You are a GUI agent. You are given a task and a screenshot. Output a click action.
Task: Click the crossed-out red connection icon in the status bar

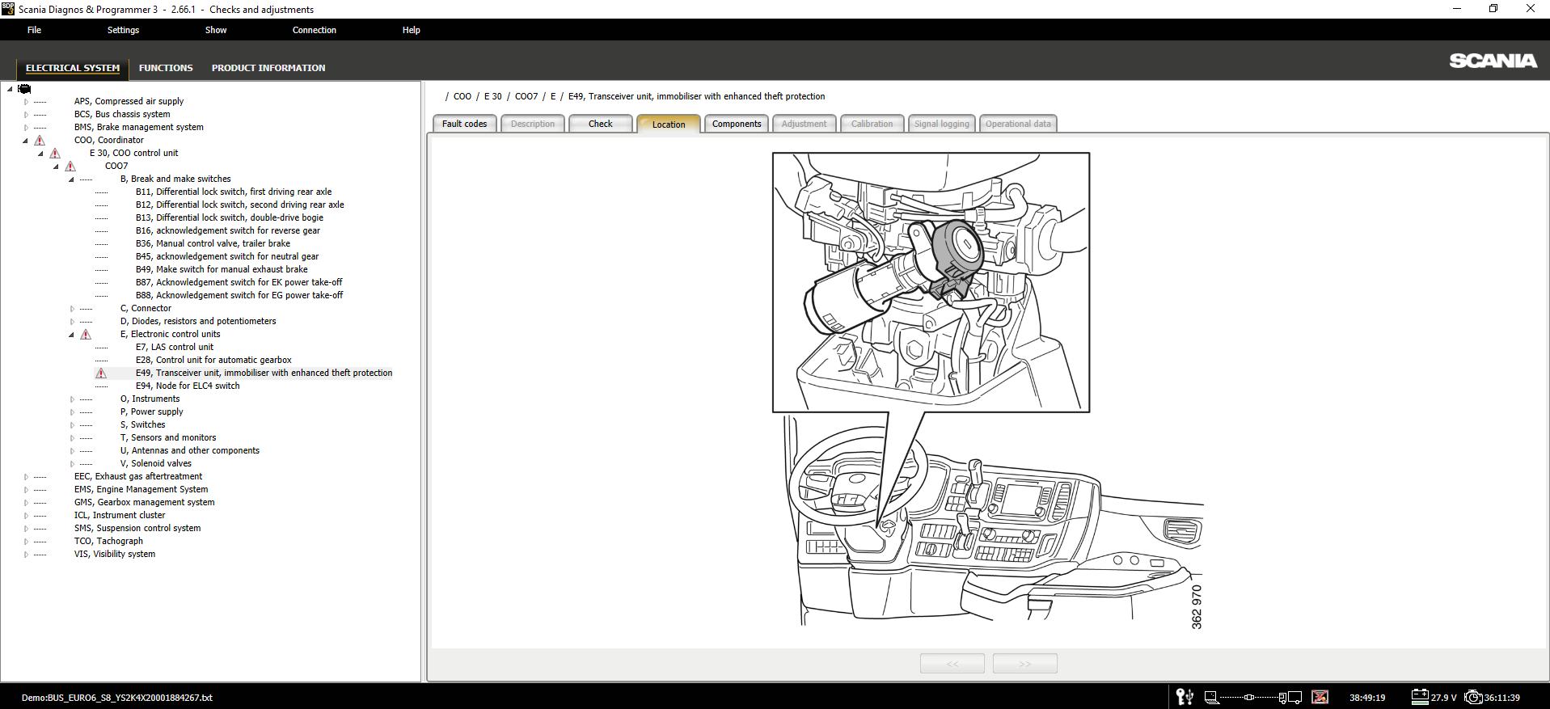(x=1320, y=697)
